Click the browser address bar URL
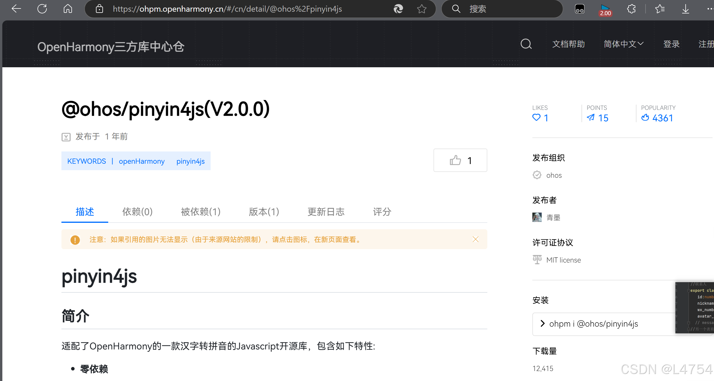 point(227,9)
